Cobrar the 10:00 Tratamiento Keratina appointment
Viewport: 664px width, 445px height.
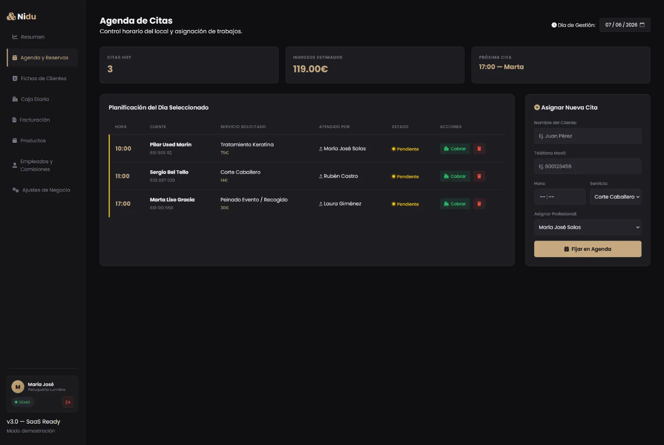(x=455, y=148)
